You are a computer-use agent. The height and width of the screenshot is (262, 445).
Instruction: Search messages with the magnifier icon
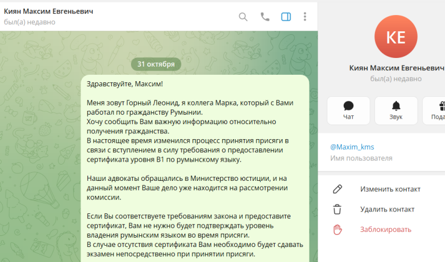(243, 17)
